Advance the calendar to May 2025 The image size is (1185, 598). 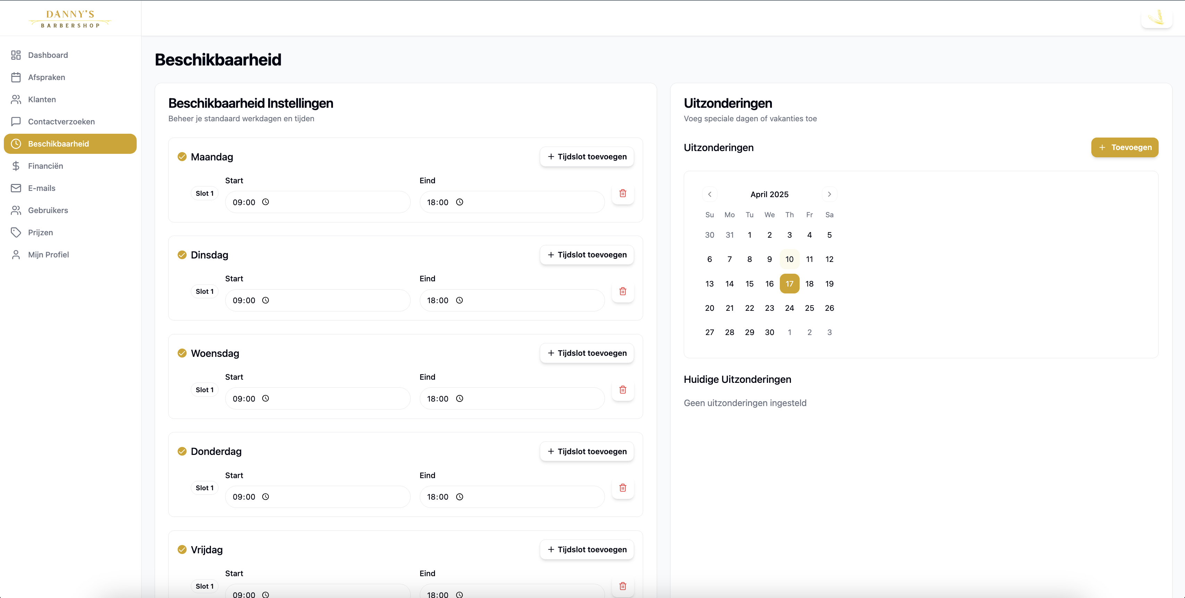point(829,194)
